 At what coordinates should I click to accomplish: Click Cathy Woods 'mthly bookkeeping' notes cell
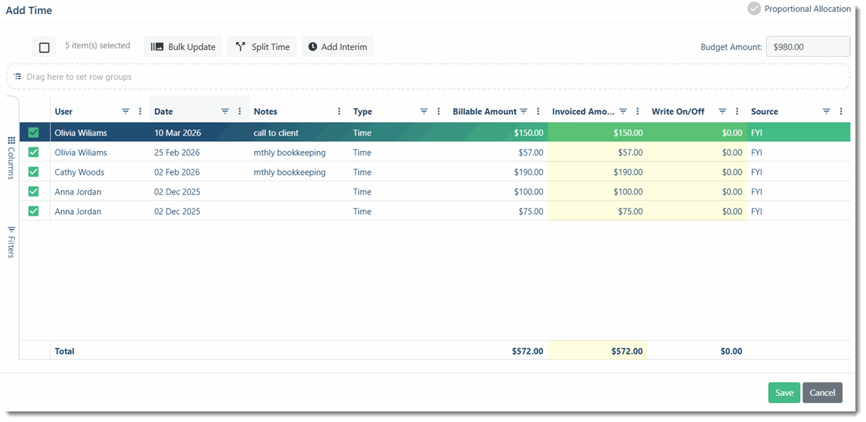[299, 172]
